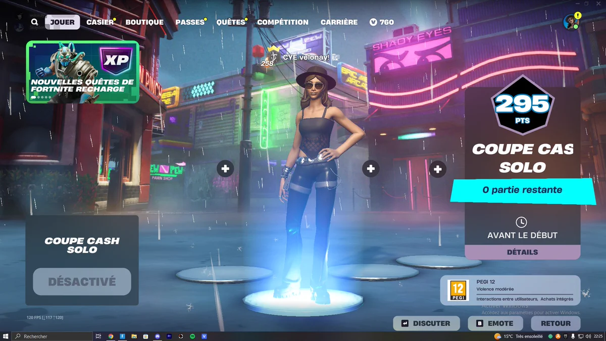Click the V-Bucks balance 760

(x=382, y=22)
